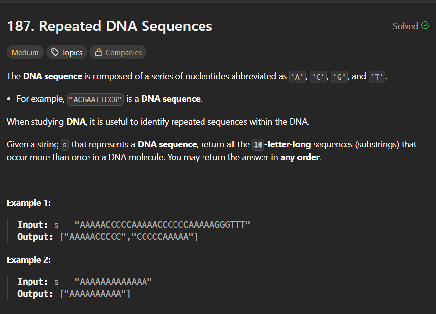Viewport: 436px width, 314px height.
Task: Open the Topics tag icon
Action: point(54,52)
